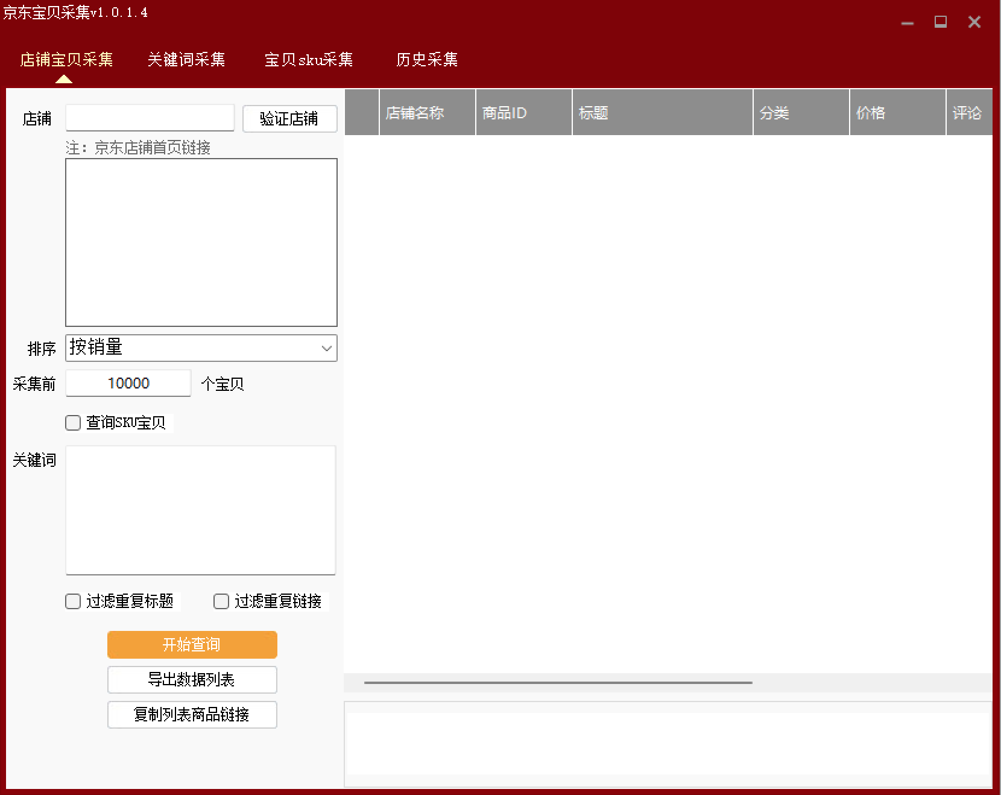Tick the 过滤重复标题 checkbox
Viewport: 1001px width, 795px height.
(x=73, y=601)
